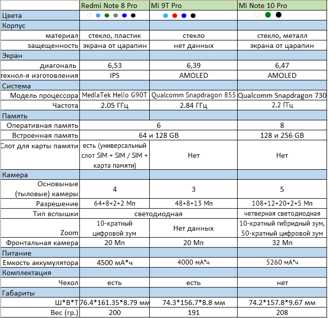Viewport: 328px width, 318px height.
Task: Select the 'нет' case cell for Mi Note 10 Pro
Action: pyautogui.click(x=282, y=283)
